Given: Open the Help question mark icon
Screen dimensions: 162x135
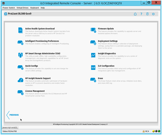Looking at the screenshot, I should [x=141, y=14].
